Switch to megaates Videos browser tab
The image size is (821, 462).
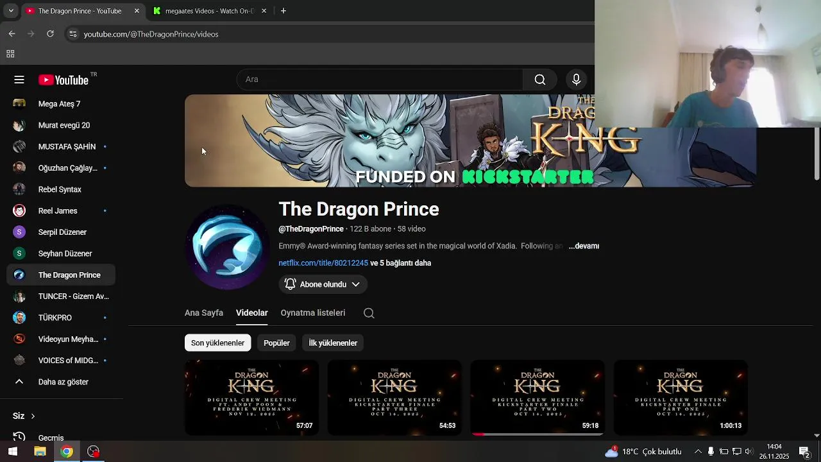point(210,11)
